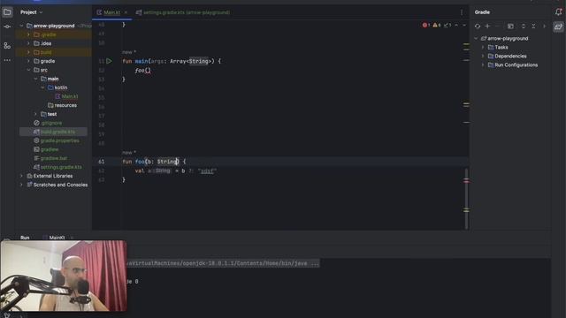Collapse the main folder
This screenshot has width=566, height=318.
click(x=35, y=79)
